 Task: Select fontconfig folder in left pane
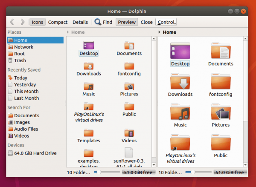point(129,69)
